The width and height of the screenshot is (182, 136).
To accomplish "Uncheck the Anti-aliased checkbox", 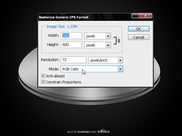I will [43, 76].
